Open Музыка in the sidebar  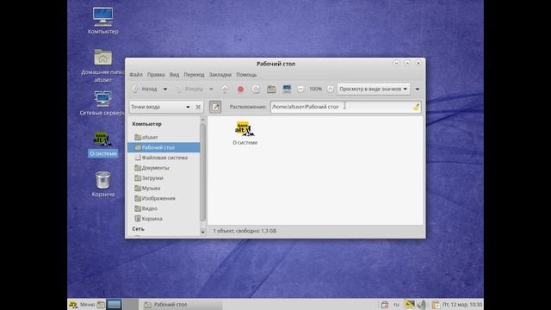pyautogui.click(x=164, y=188)
